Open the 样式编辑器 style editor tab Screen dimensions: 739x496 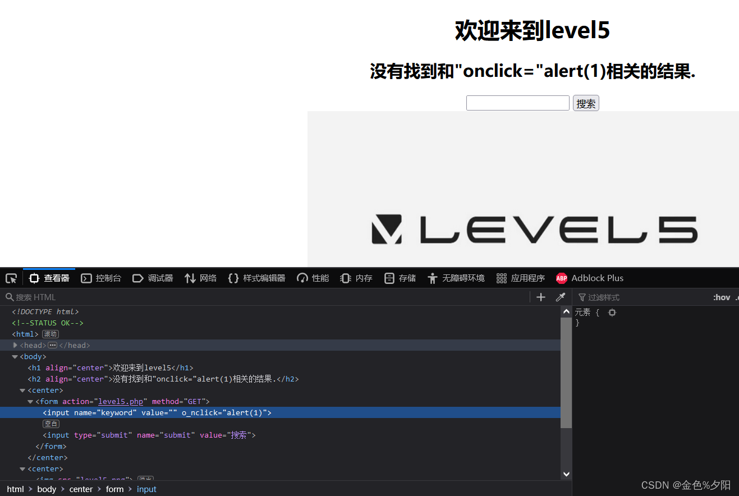click(x=256, y=278)
